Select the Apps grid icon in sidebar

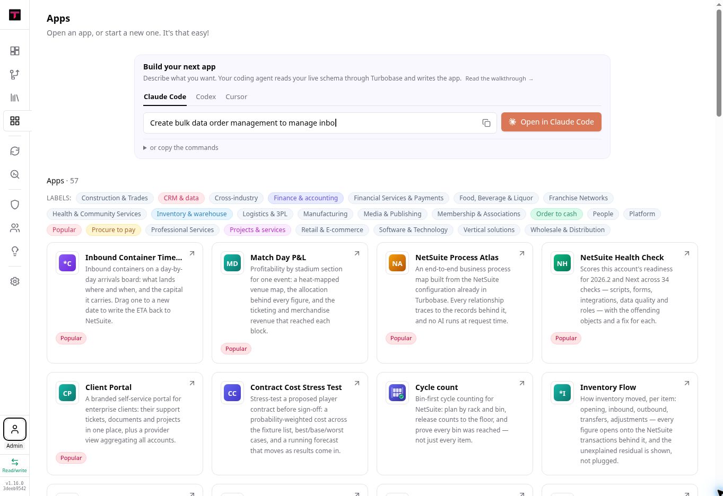point(15,121)
